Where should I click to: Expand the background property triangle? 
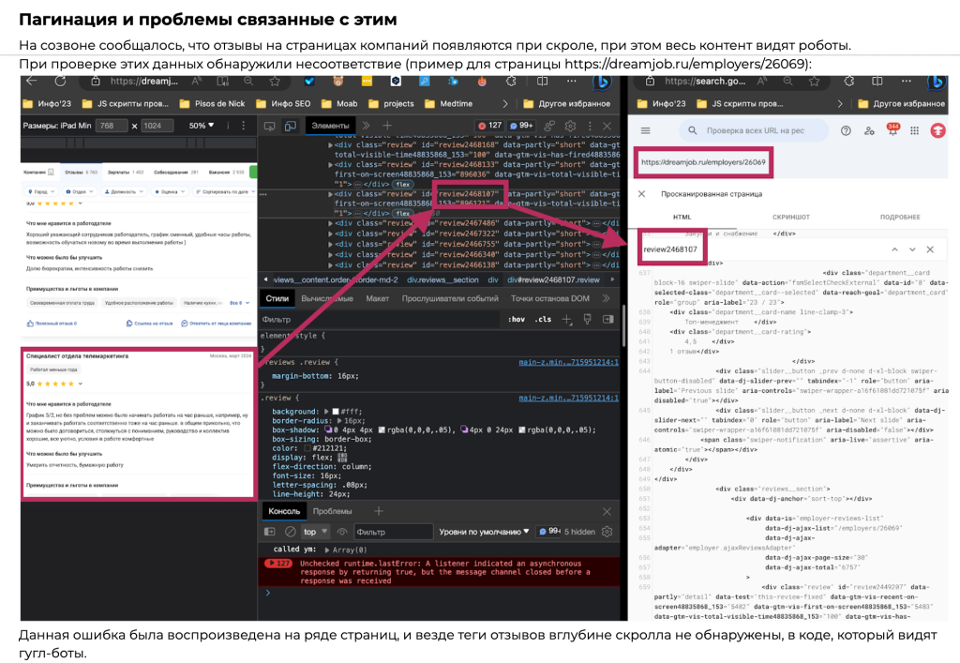pos(327,412)
